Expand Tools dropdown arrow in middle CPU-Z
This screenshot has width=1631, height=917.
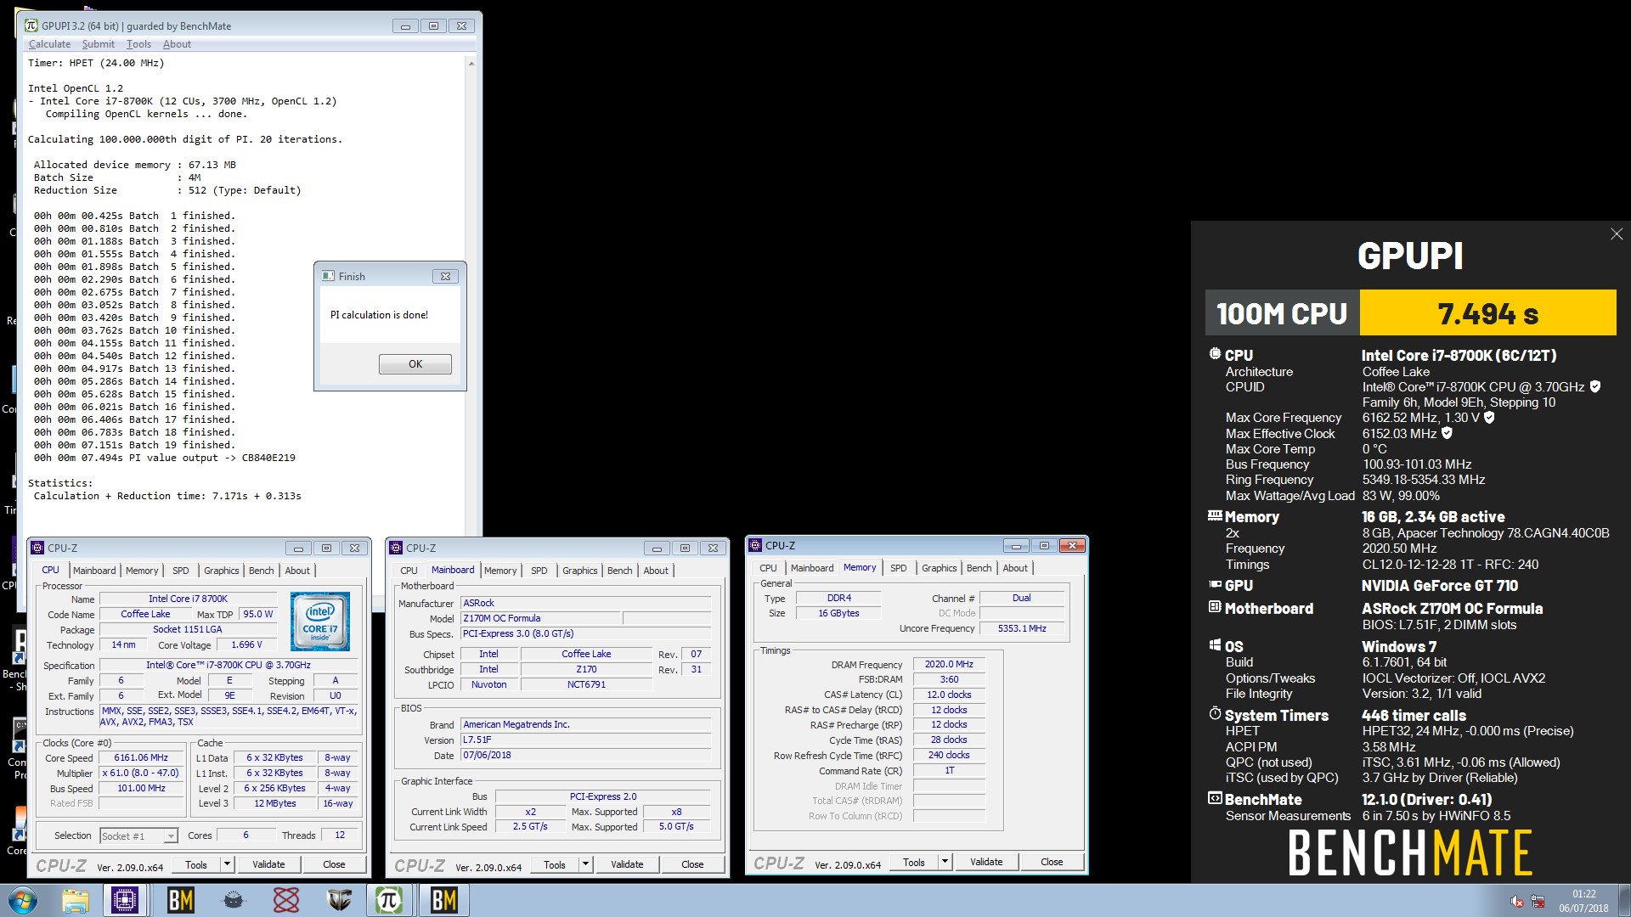585,864
